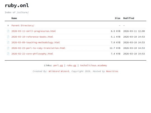Click the ruby.onl site heading
The height and width of the screenshot is (113, 151).
coord(17,5)
